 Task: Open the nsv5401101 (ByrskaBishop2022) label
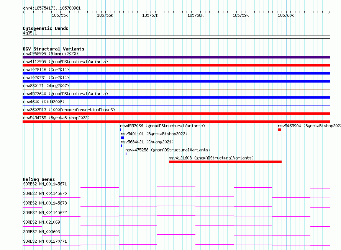(x=154, y=134)
